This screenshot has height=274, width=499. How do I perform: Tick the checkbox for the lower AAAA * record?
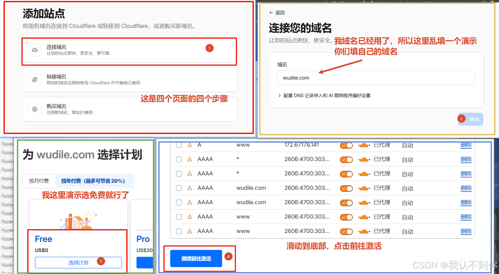179,174
